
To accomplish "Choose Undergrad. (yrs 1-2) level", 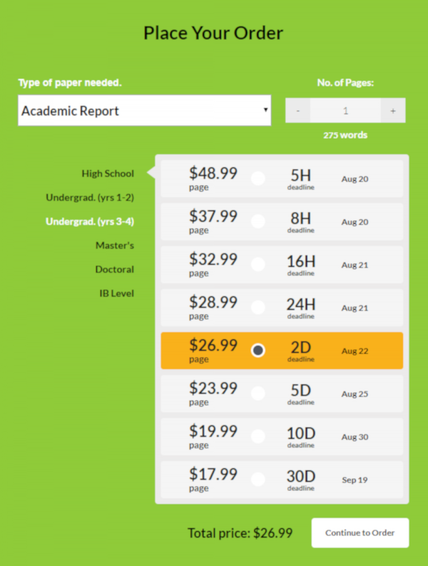I will (90, 198).
